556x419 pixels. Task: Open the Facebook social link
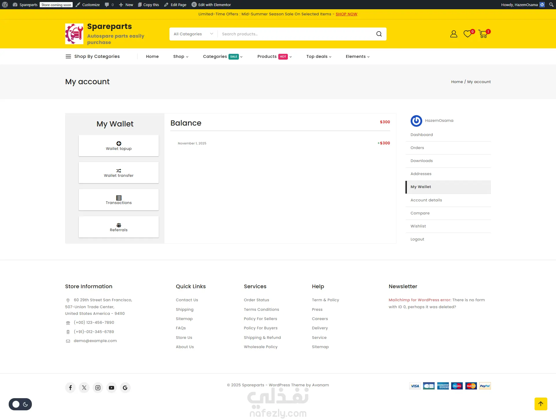[70, 387]
